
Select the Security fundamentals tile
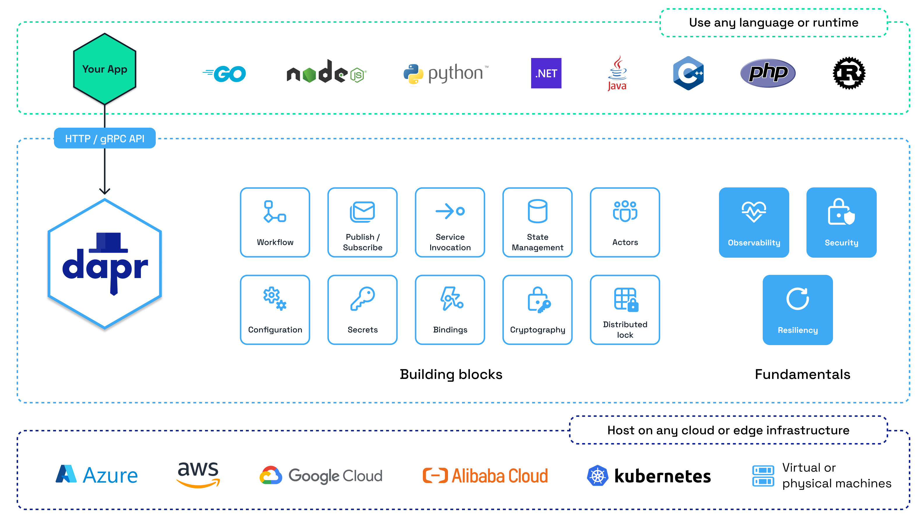coord(841,222)
